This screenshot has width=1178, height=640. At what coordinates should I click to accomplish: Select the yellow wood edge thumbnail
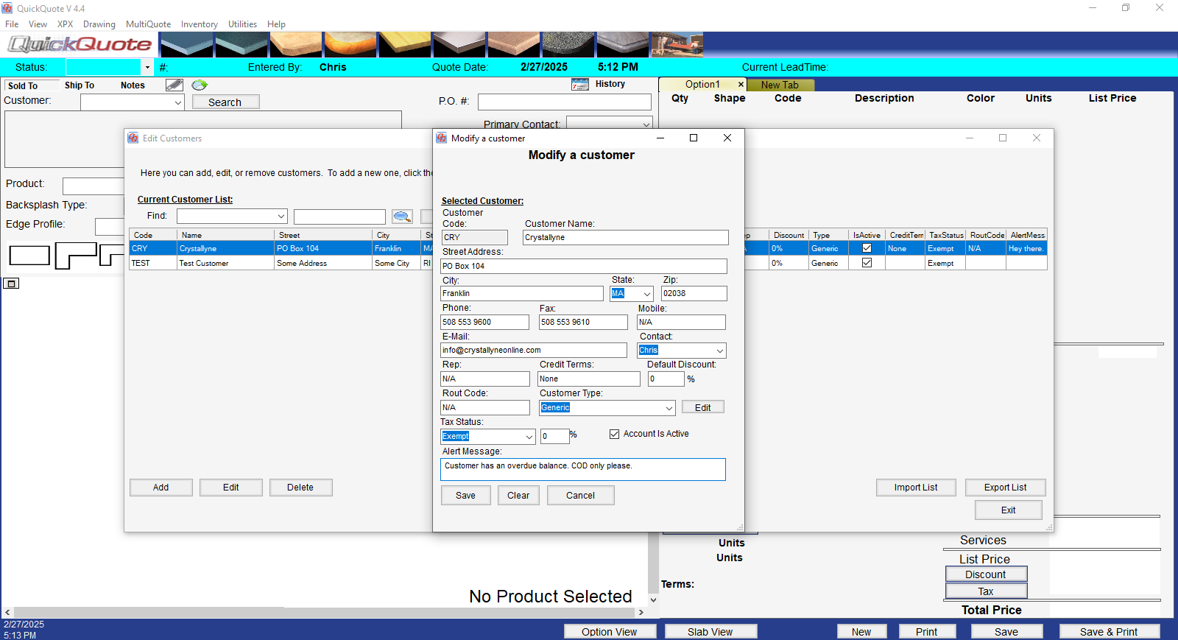click(405, 45)
